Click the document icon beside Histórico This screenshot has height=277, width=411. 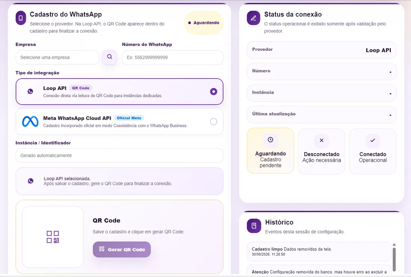click(x=254, y=226)
